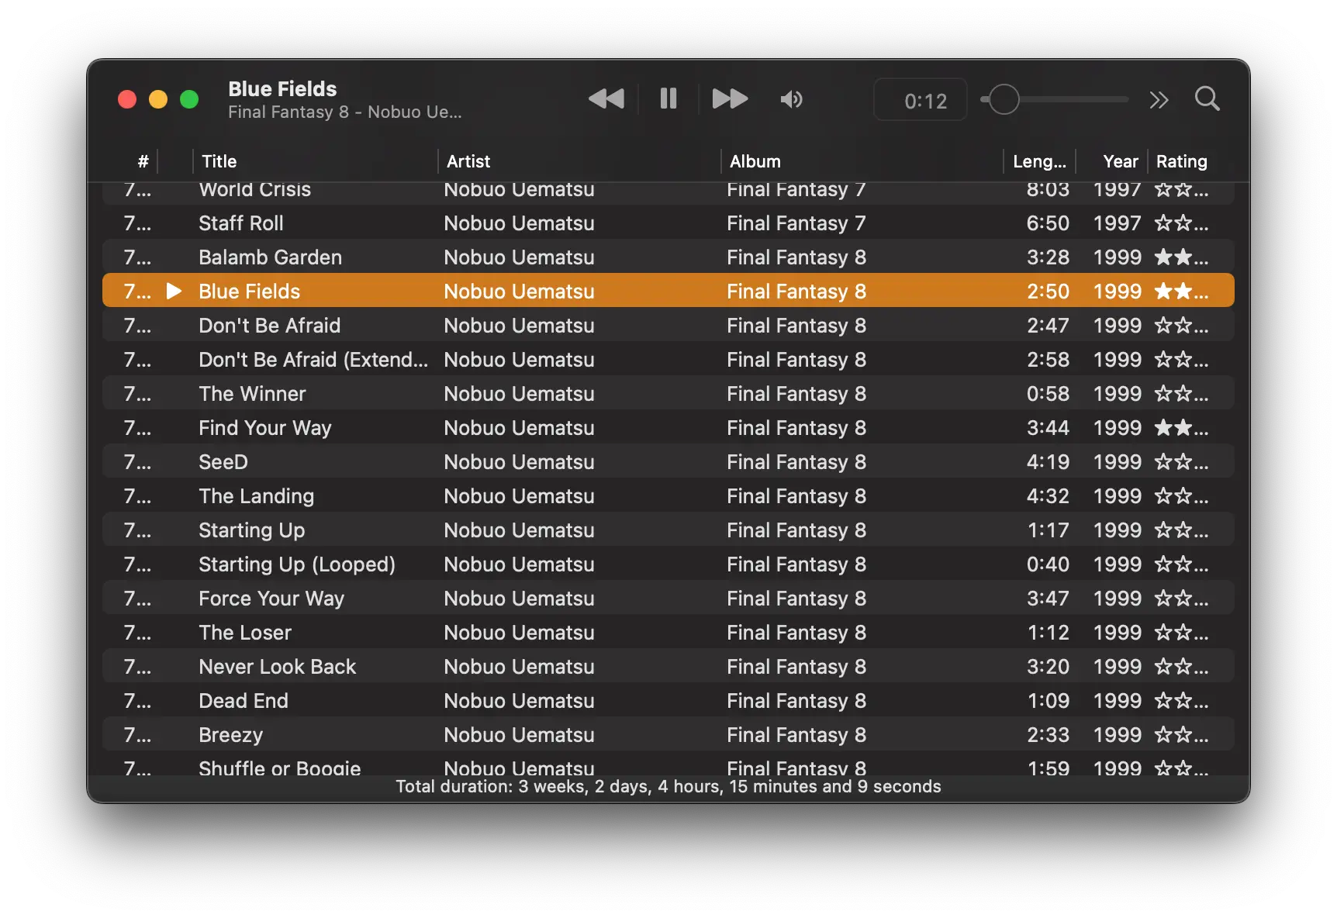
Task: Click the Total duration status text
Action: click(668, 786)
